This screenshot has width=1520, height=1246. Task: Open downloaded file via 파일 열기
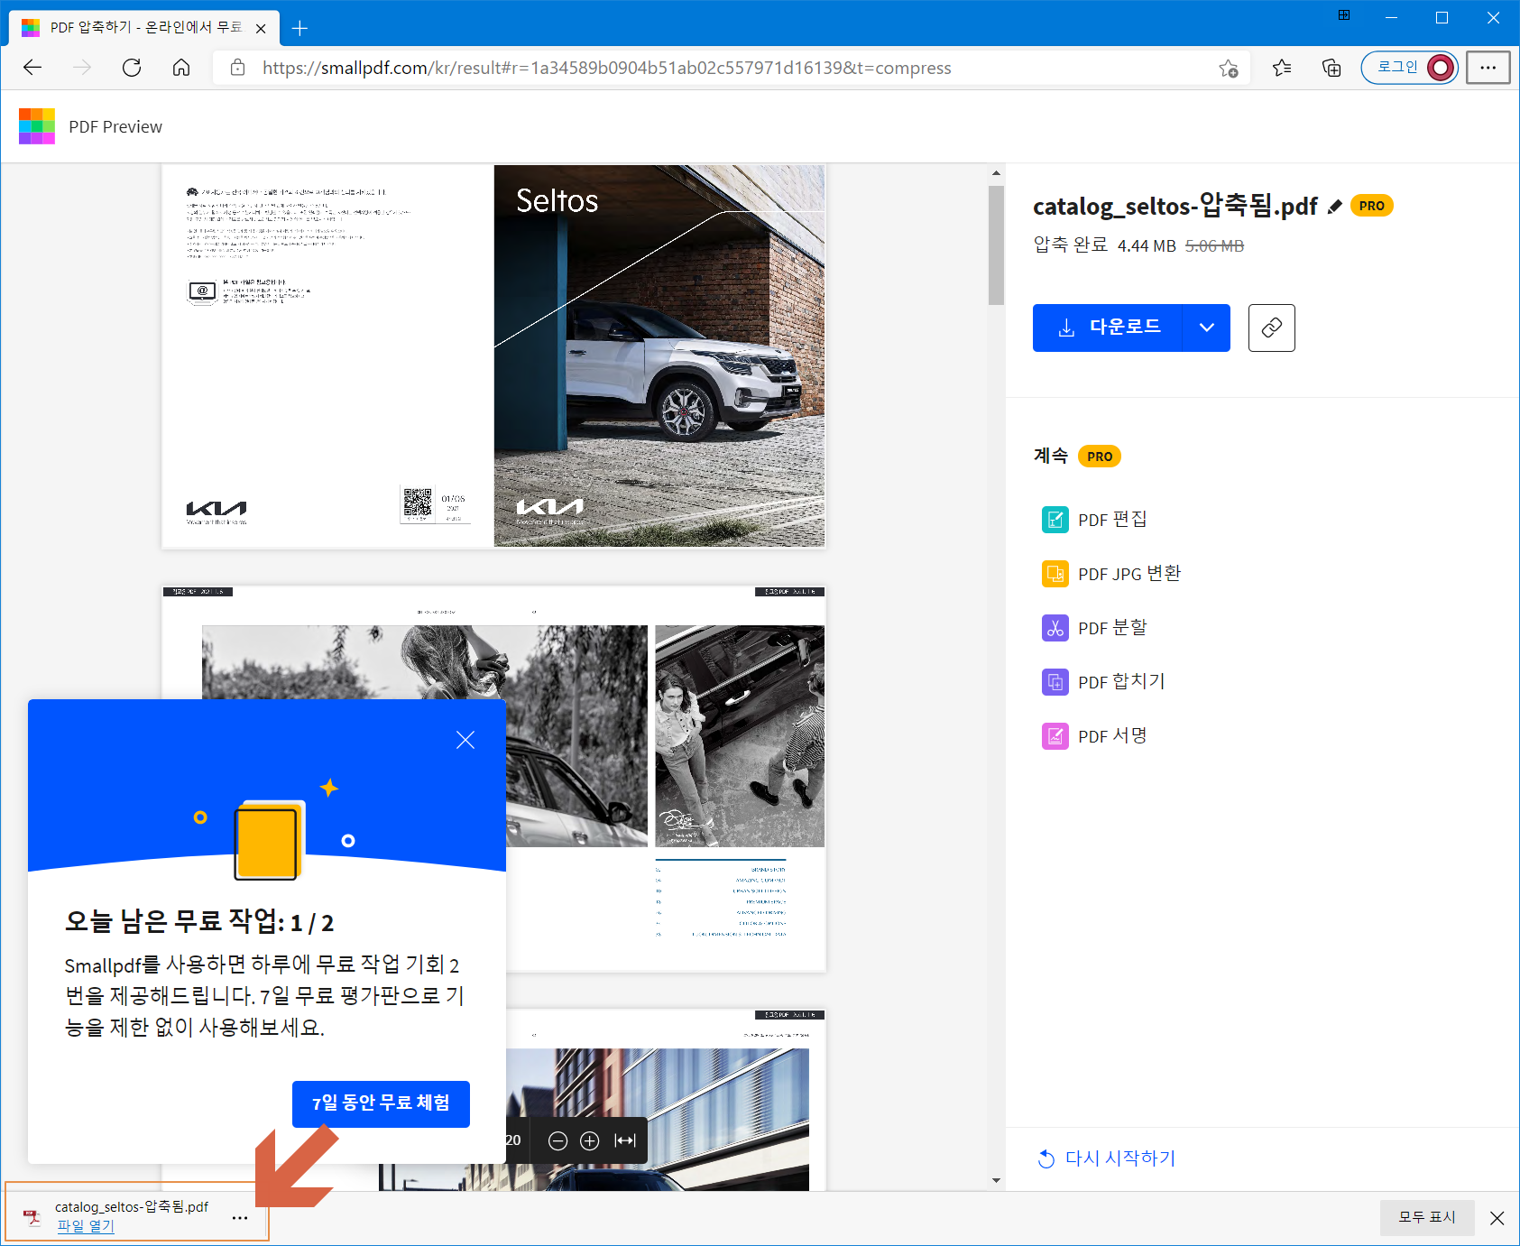tap(86, 1226)
